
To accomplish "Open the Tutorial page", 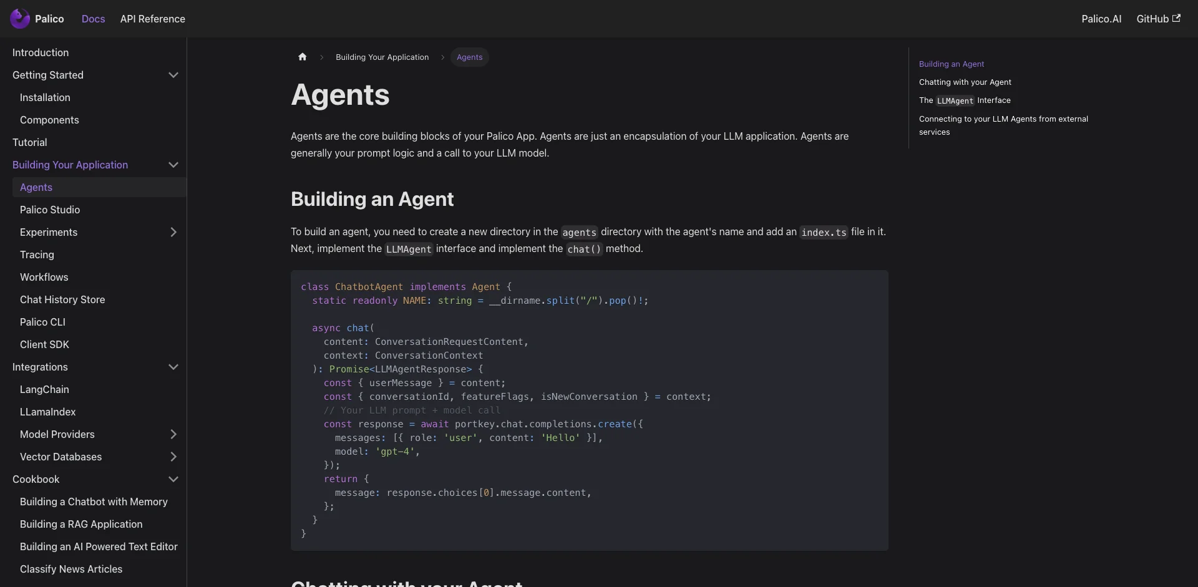I will click(30, 142).
